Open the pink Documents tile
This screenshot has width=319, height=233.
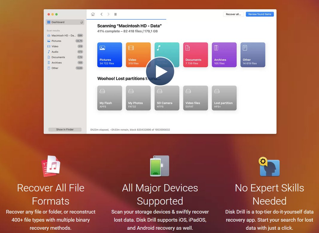tap(195, 55)
